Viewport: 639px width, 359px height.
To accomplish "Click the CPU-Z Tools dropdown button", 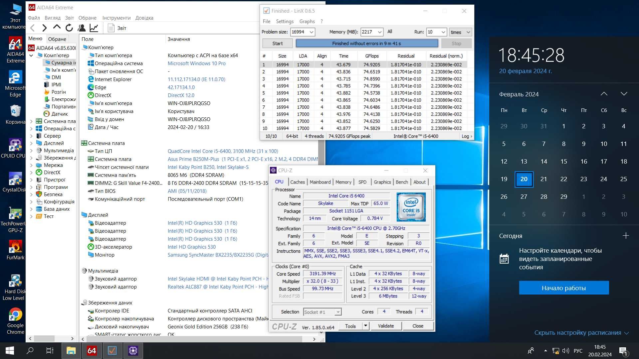I will (x=365, y=326).
